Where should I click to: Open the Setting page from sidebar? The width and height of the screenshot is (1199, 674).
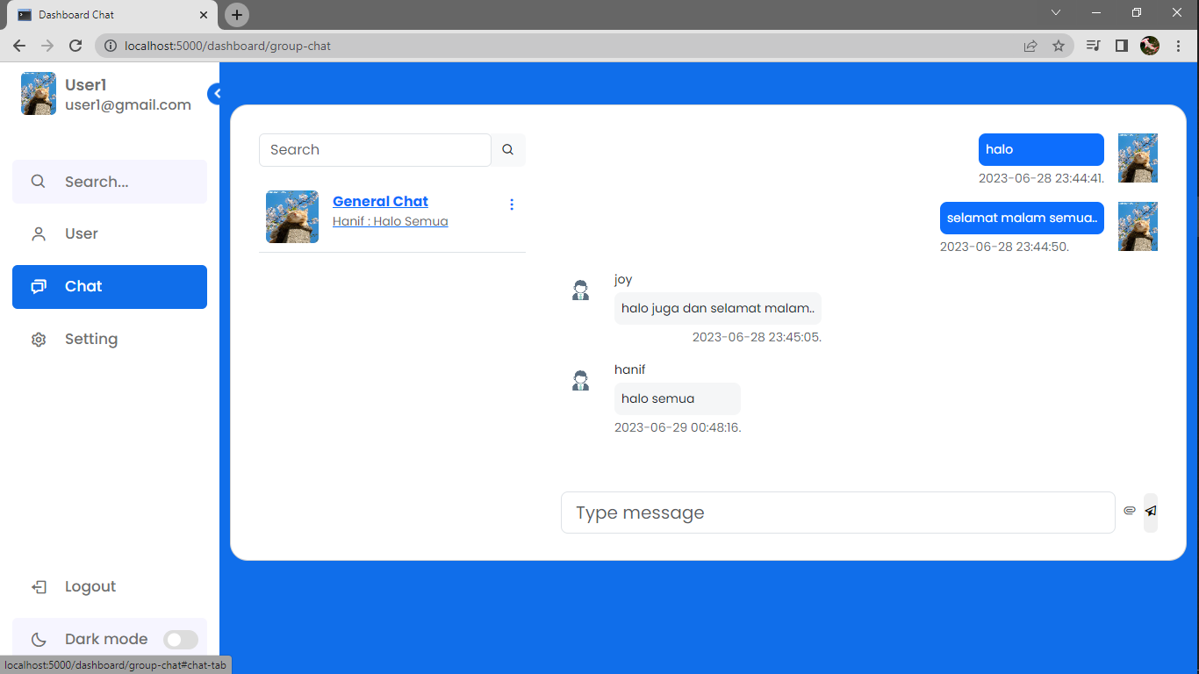click(90, 340)
